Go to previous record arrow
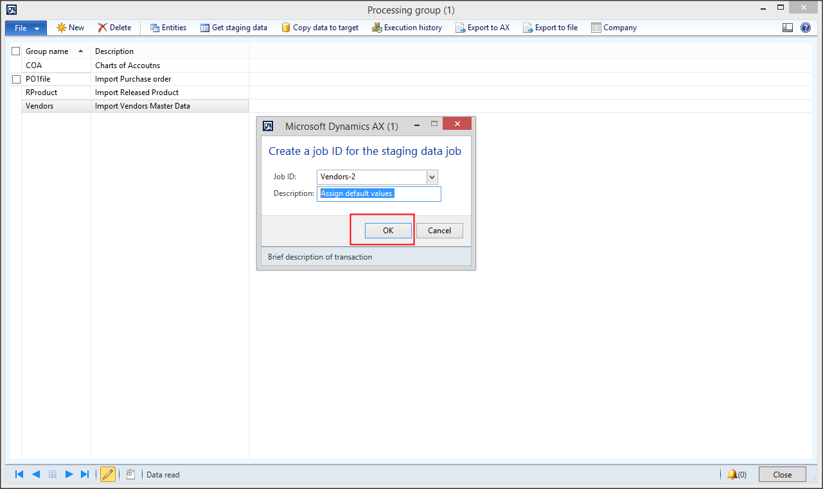The width and height of the screenshot is (823, 489). [36, 474]
